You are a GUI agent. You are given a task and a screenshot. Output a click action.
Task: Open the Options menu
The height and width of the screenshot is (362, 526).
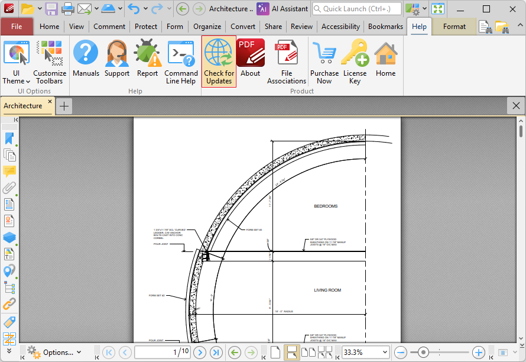(54, 353)
